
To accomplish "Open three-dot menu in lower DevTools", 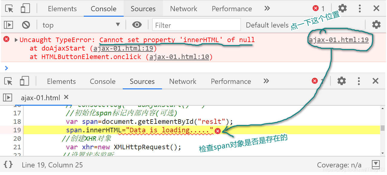I will tap(359, 81).
